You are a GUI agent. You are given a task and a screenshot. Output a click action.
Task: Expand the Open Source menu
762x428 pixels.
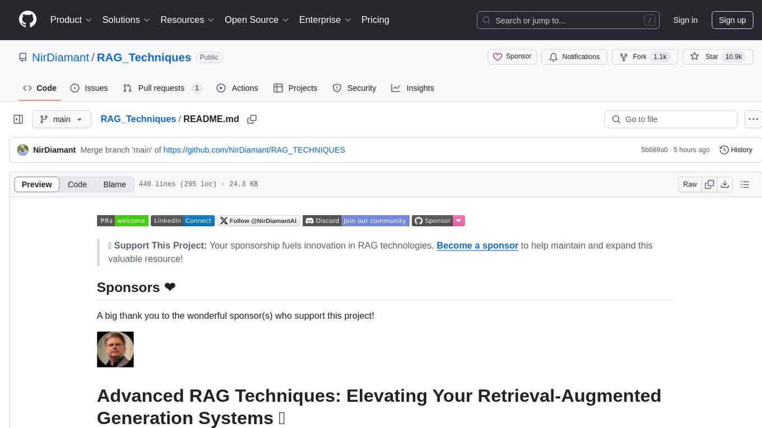click(x=257, y=20)
